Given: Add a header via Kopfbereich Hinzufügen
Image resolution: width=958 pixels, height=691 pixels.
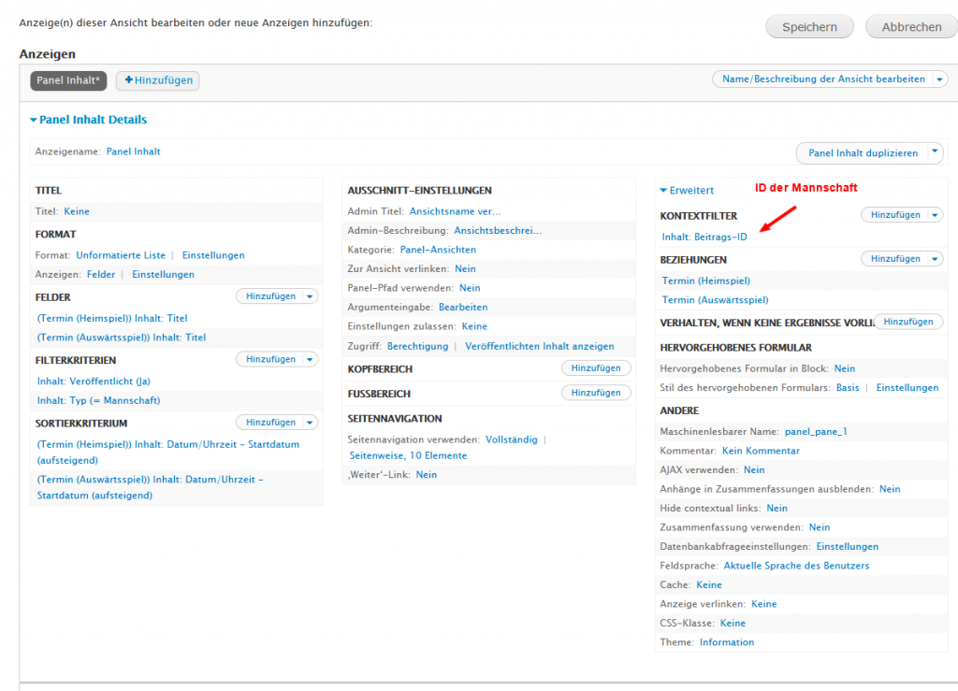Looking at the screenshot, I should point(596,368).
